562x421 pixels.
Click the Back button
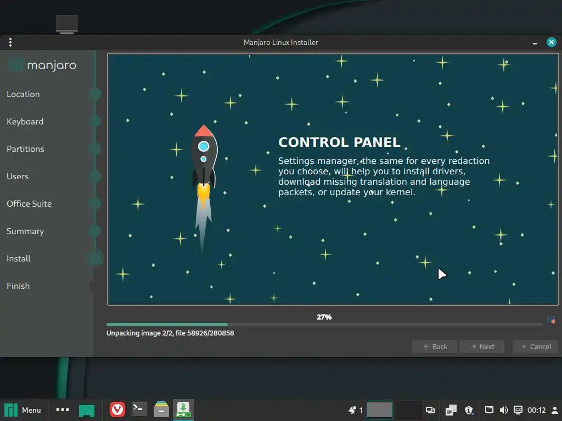click(x=435, y=346)
